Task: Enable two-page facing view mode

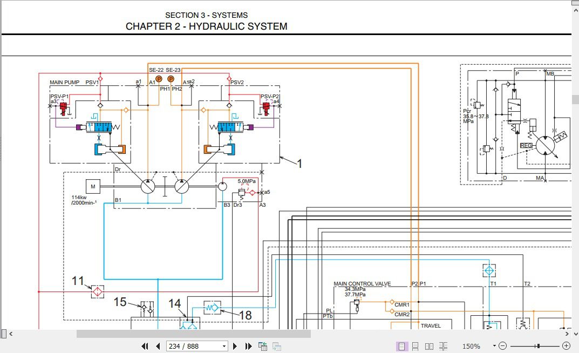Action: pyautogui.click(x=429, y=347)
